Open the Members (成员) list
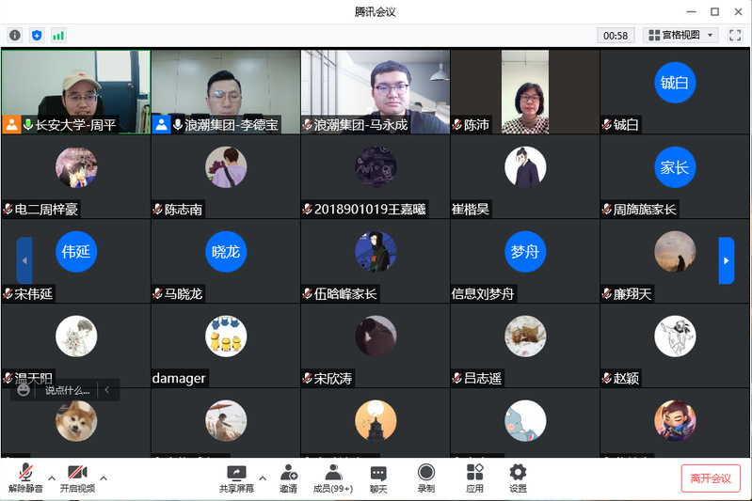The height and width of the screenshot is (501, 752). coord(332,478)
